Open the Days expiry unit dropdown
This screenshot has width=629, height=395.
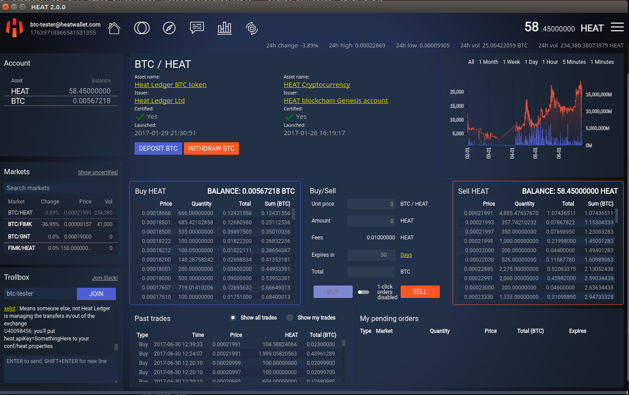[x=406, y=255]
